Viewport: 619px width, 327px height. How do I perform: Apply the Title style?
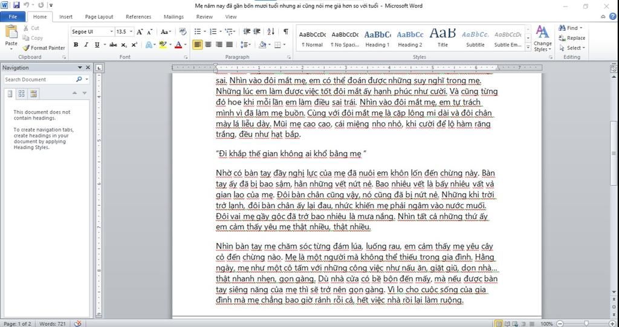pos(442,38)
